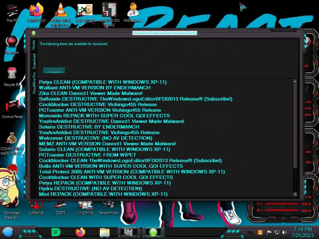Open the Start orb on the taskbar
The height and width of the screenshot is (239, 319).
coord(8,232)
